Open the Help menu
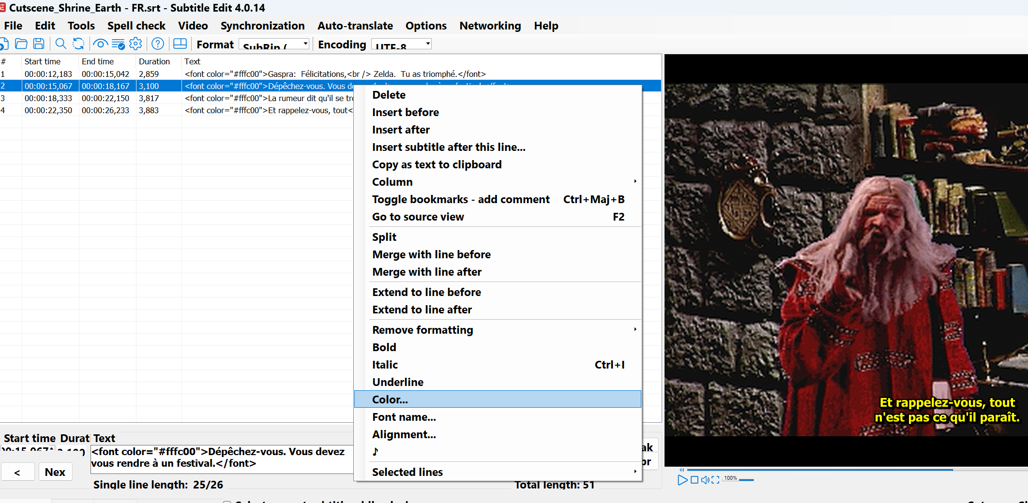1028x503 pixels. [546, 26]
